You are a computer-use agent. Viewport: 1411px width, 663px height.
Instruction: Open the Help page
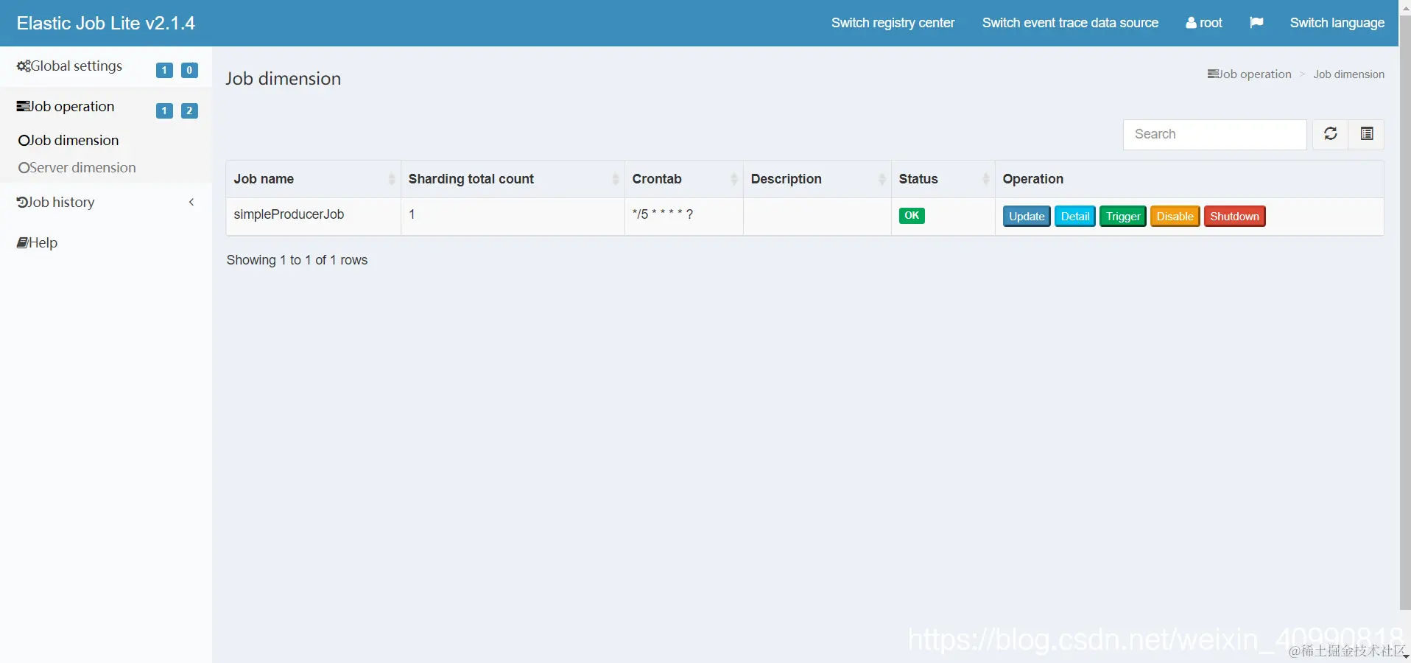[37, 242]
